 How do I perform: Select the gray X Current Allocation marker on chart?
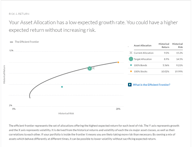coord(93,68)
